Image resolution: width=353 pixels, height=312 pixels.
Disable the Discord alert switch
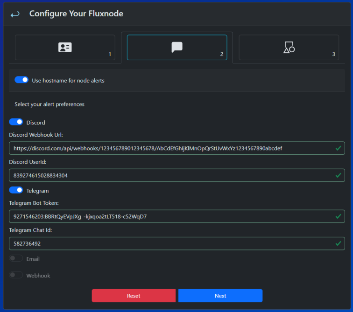pyautogui.click(x=16, y=122)
